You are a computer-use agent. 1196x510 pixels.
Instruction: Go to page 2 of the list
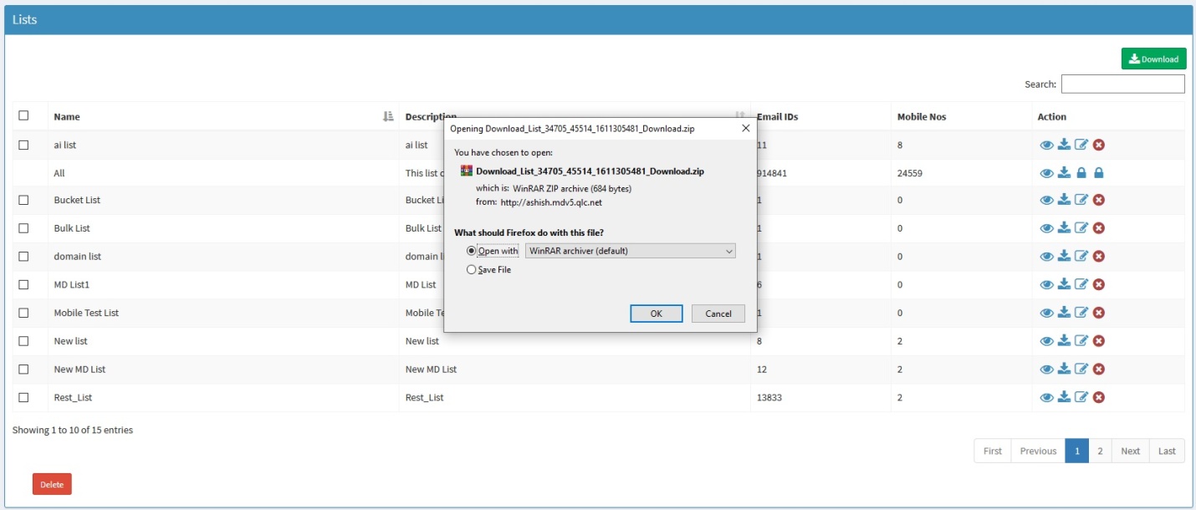[1100, 451]
